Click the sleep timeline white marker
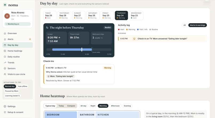 tap(82, 50)
